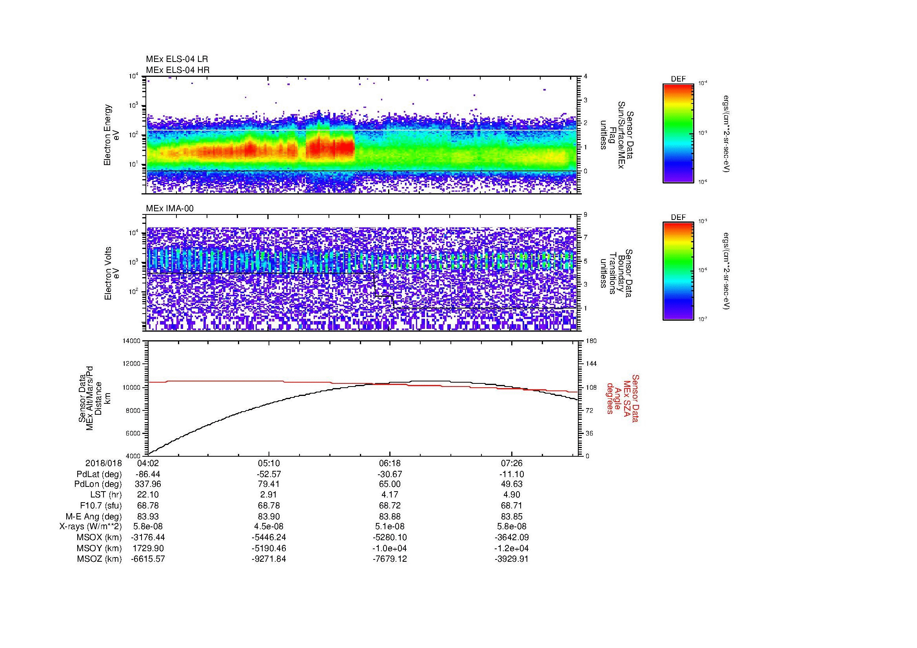
Task: Click the LST value 4.17
Action: click(390, 495)
